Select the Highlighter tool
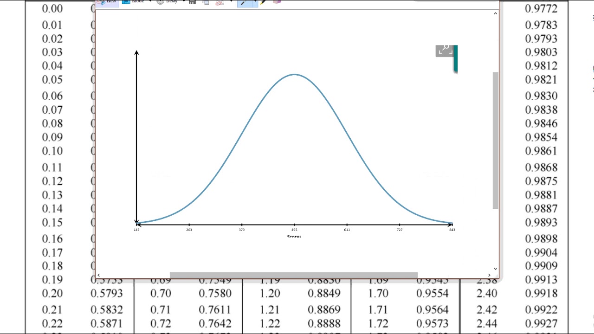 pyautogui.click(x=263, y=2)
